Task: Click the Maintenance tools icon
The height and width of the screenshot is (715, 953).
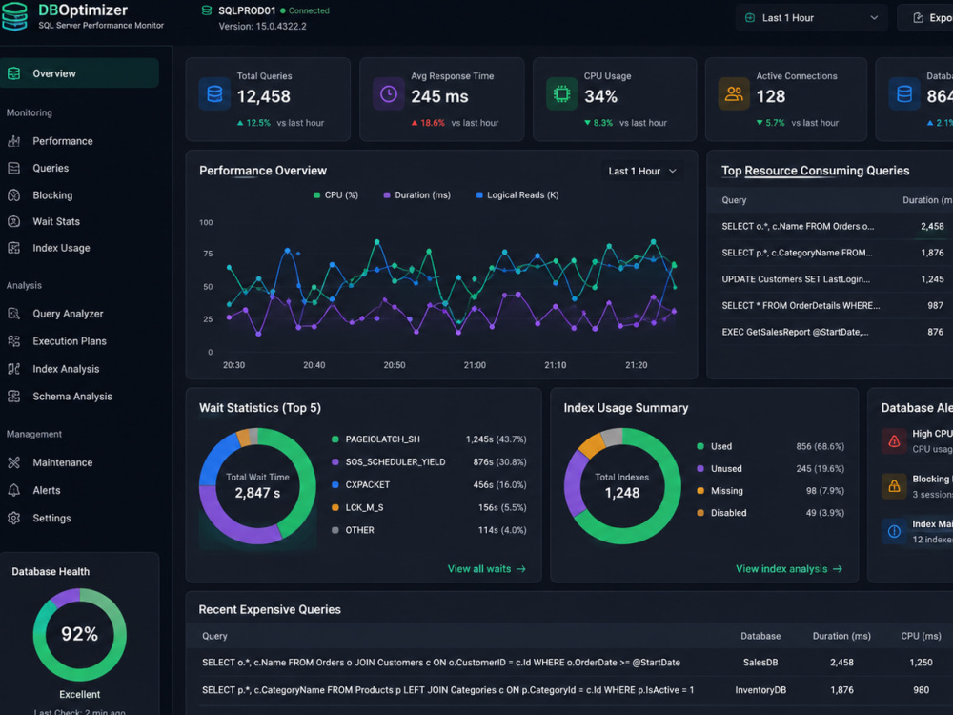Action: point(14,462)
